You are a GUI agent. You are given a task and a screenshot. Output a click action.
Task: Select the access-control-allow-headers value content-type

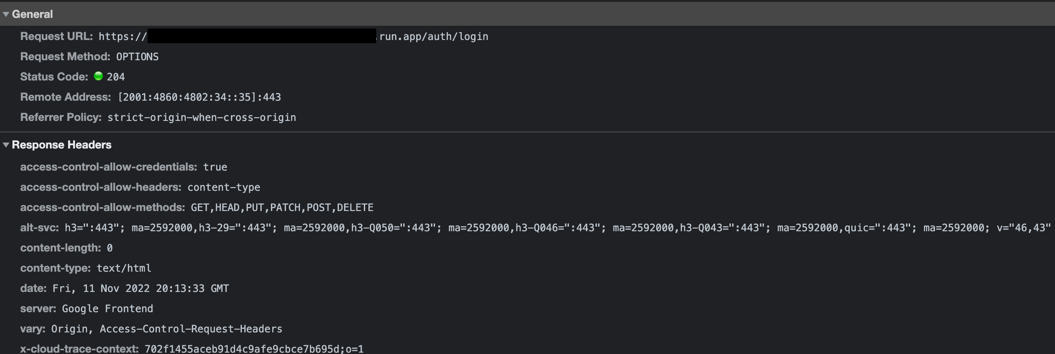pyautogui.click(x=224, y=187)
